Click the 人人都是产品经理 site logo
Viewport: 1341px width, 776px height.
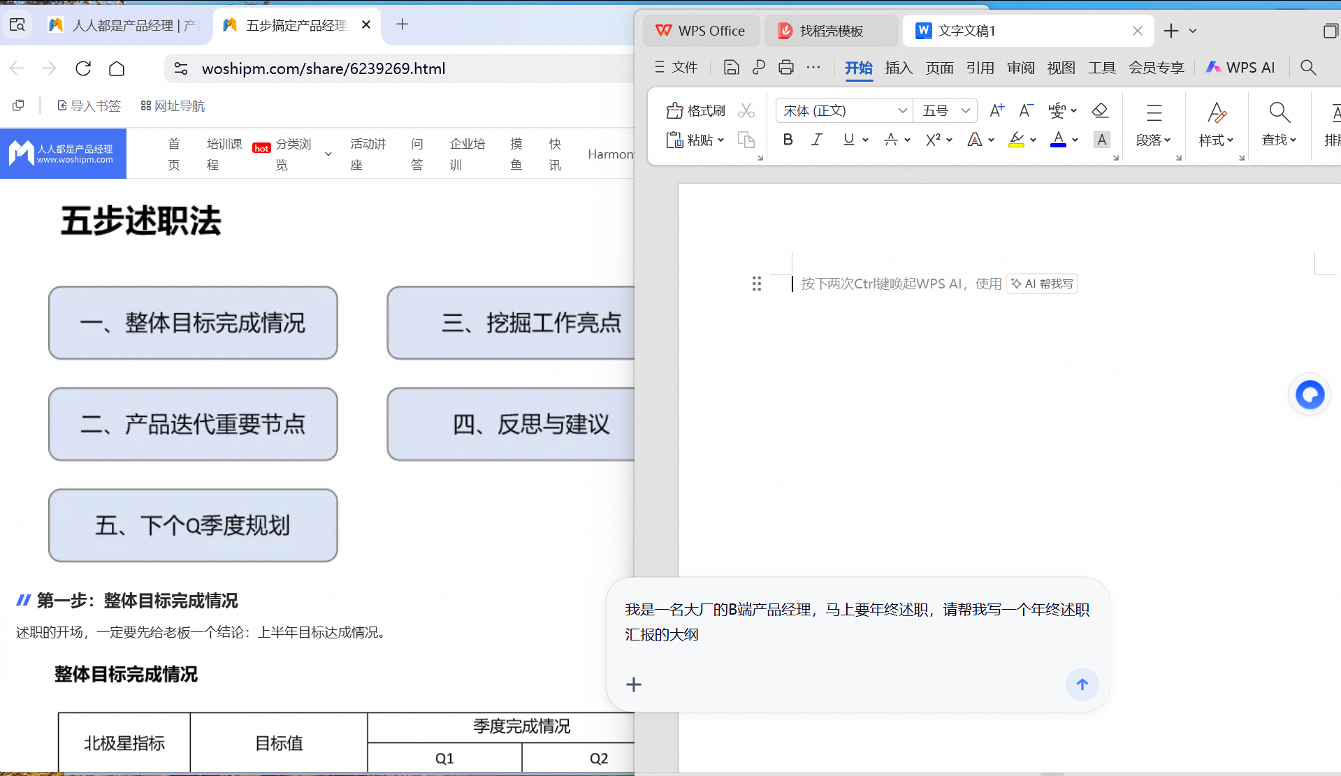point(63,153)
